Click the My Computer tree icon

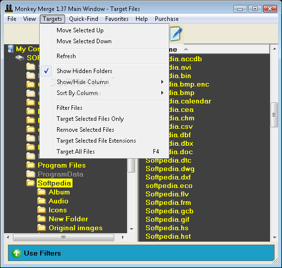click(11, 49)
